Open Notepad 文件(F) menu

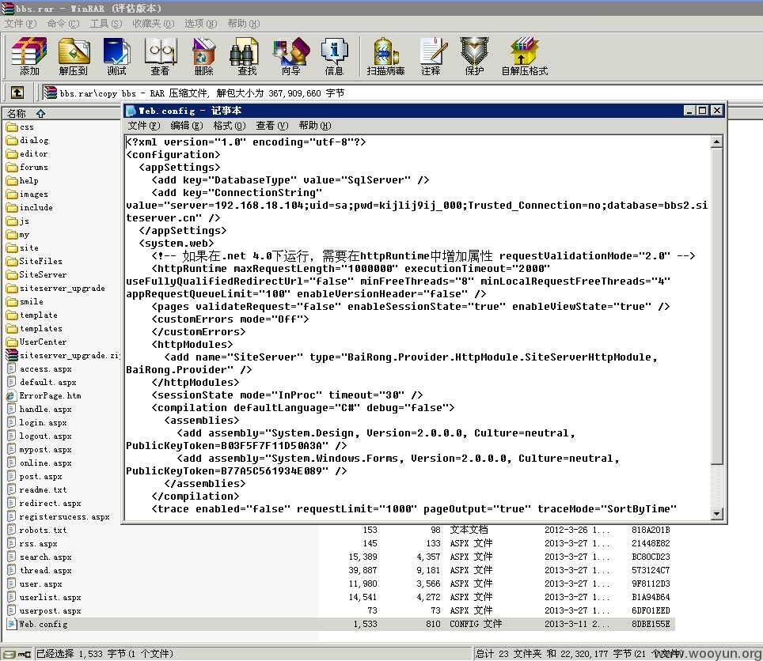tap(144, 126)
